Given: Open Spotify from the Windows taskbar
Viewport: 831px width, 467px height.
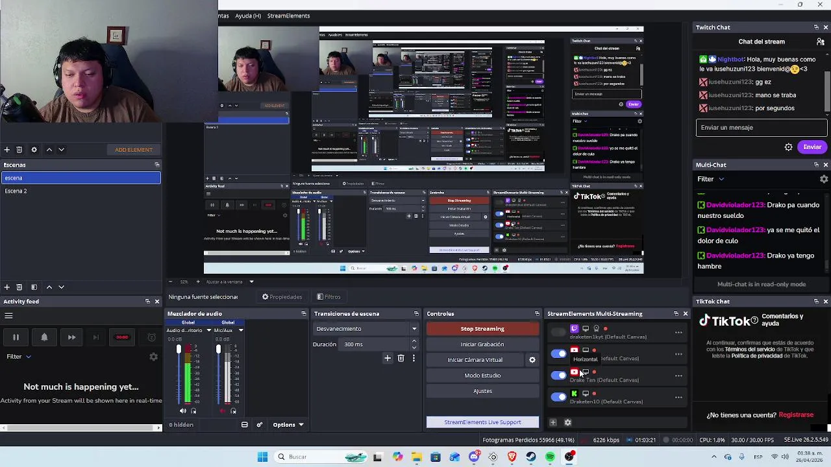Looking at the screenshot, I should click(551, 457).
